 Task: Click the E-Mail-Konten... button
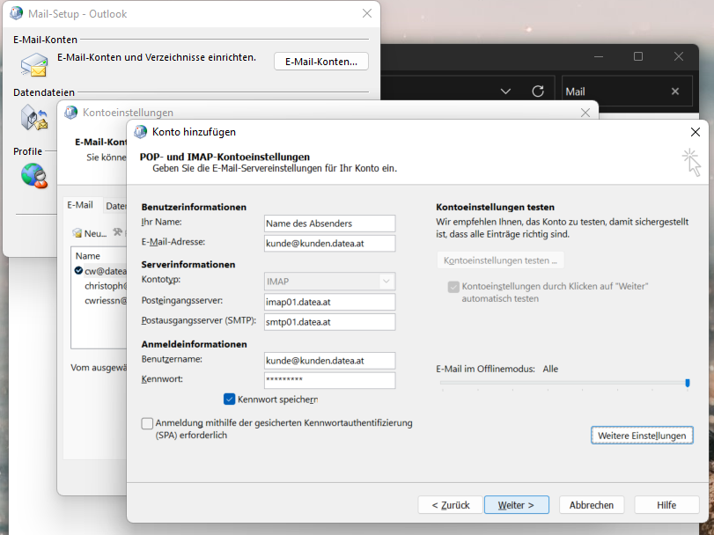pyautogui.click(x=321, y=62)
